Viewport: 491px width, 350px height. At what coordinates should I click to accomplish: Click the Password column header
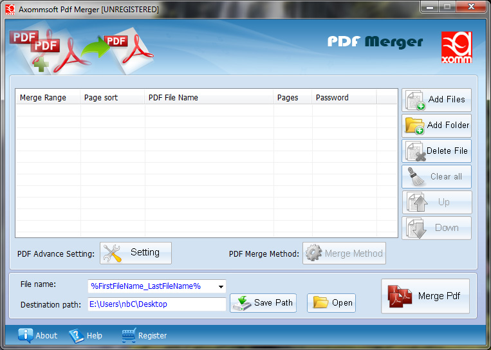[x=344, y=98]
